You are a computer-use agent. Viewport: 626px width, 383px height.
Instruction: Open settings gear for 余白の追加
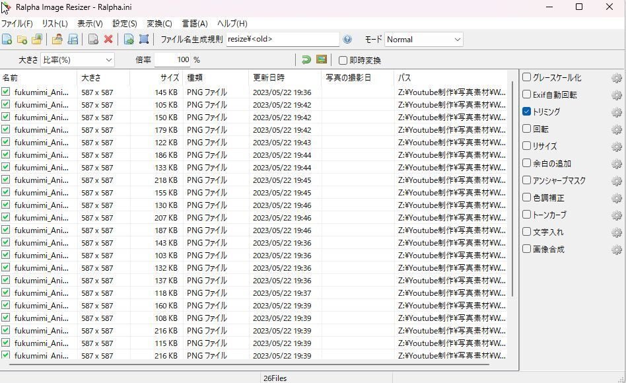(x=616, y=164)
